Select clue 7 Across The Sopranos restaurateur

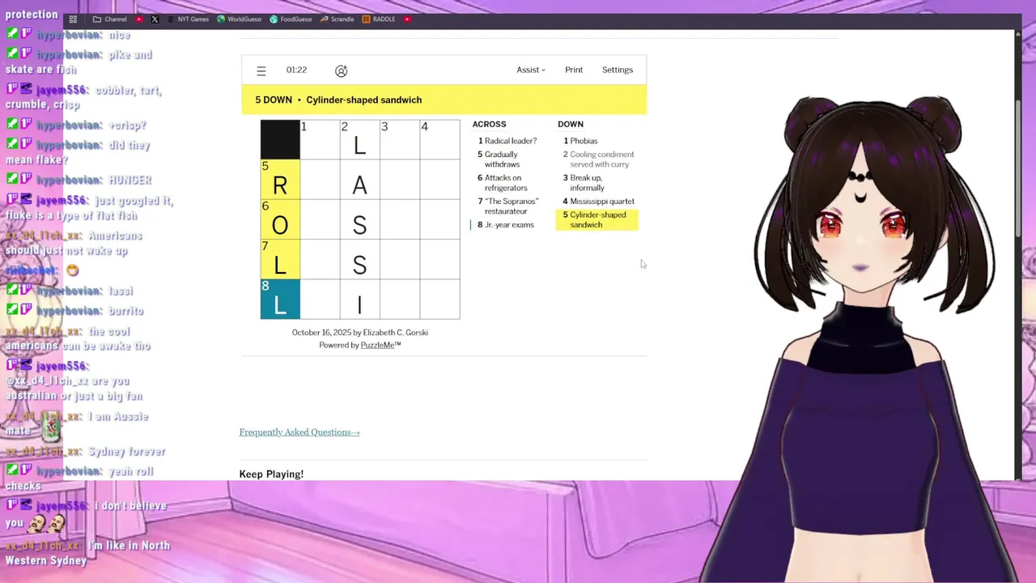[508, 206]
